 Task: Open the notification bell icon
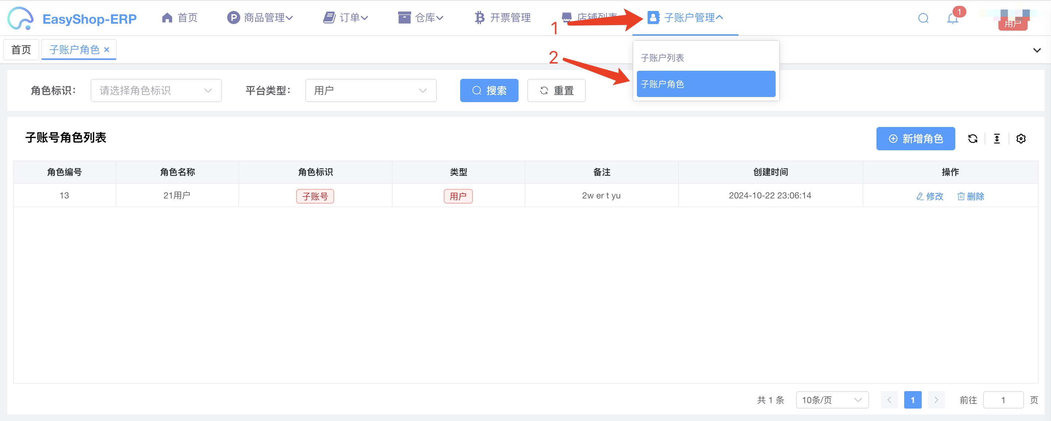coord(952,19)
